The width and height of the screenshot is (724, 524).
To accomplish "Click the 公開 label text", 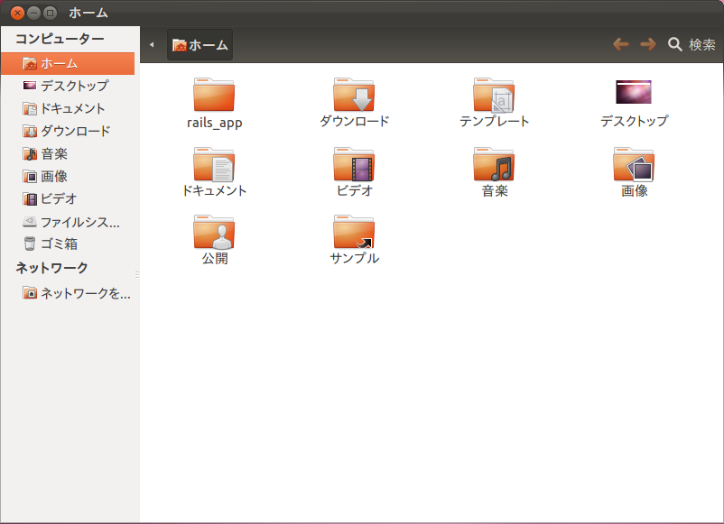I will click(215, 258).
